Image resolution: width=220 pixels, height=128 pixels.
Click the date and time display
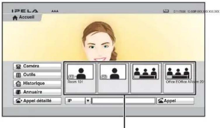point(183,11)
